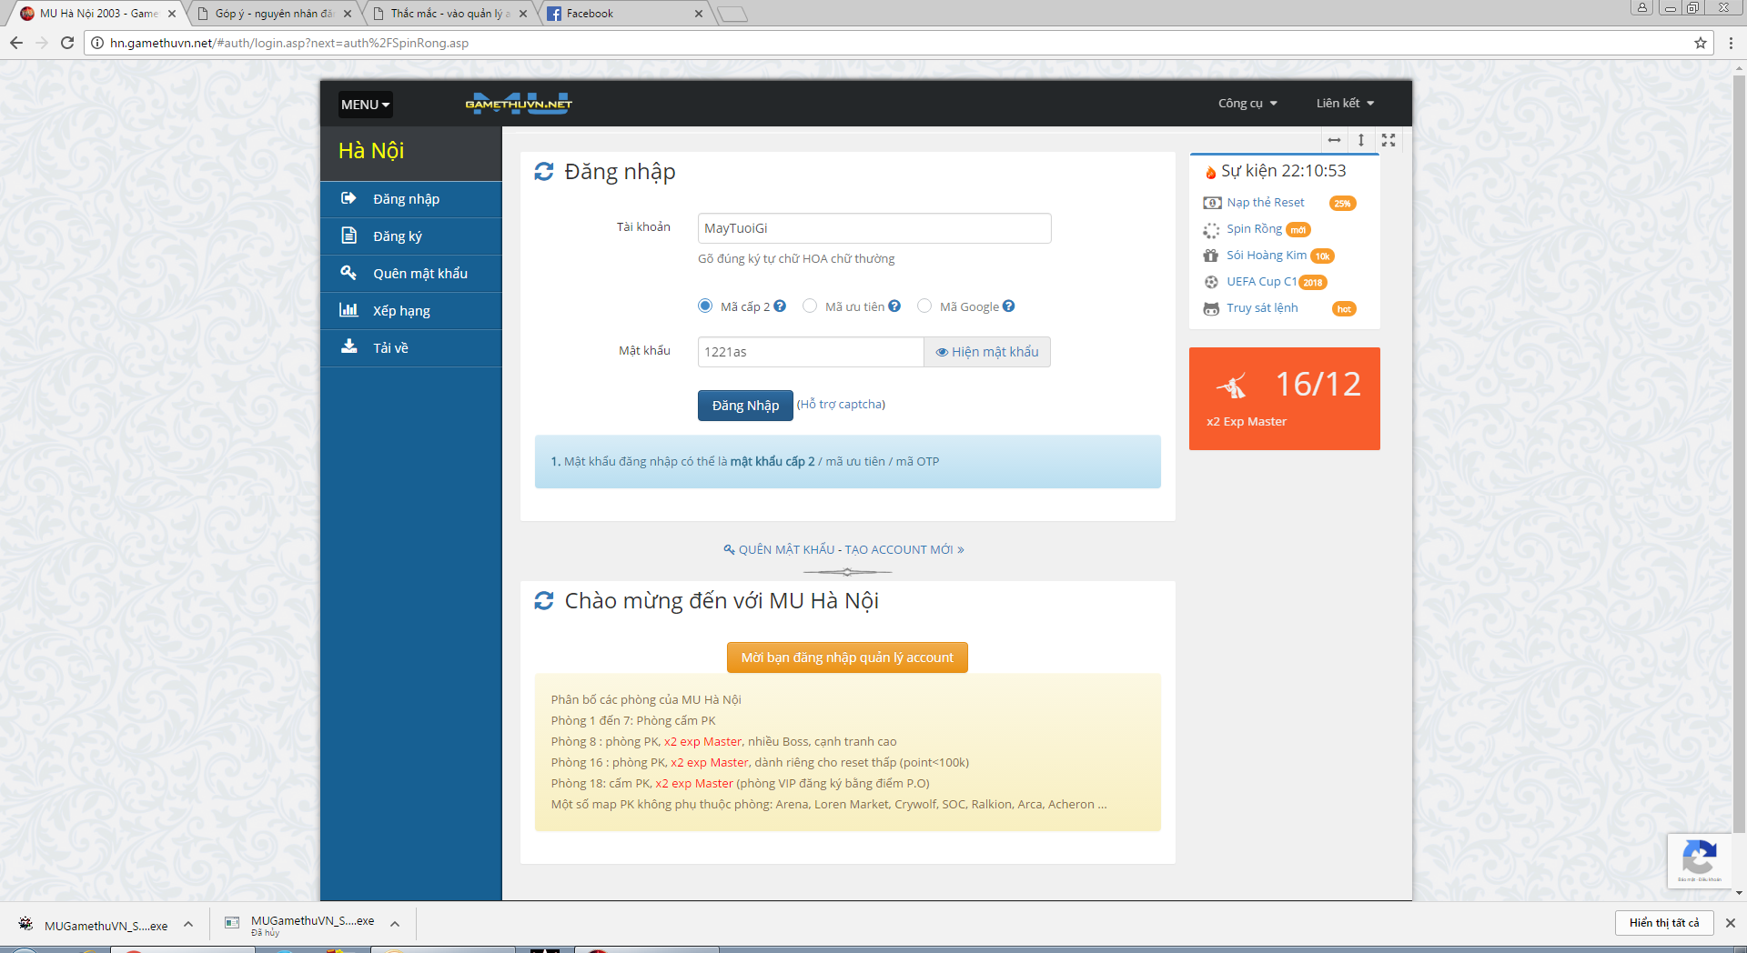Click the Truy sát lệnh mask icon
This screenshot has height=953, width=1747.
coord(1211,309)
